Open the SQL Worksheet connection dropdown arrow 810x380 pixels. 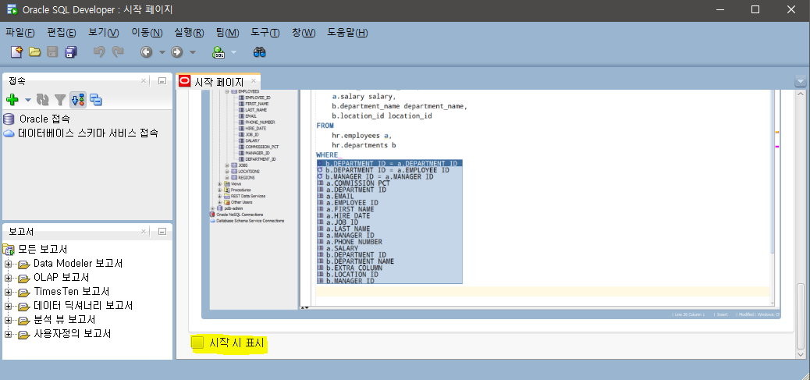(x=233, y=52)
